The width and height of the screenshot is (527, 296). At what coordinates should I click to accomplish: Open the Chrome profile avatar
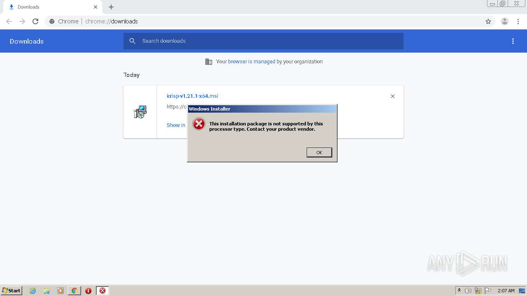[504, 21]
